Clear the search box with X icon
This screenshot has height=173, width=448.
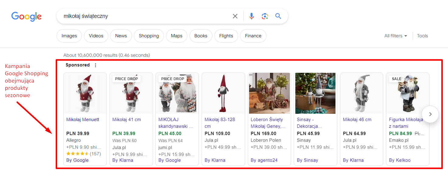pyautogui.click(x=235, y=16)
